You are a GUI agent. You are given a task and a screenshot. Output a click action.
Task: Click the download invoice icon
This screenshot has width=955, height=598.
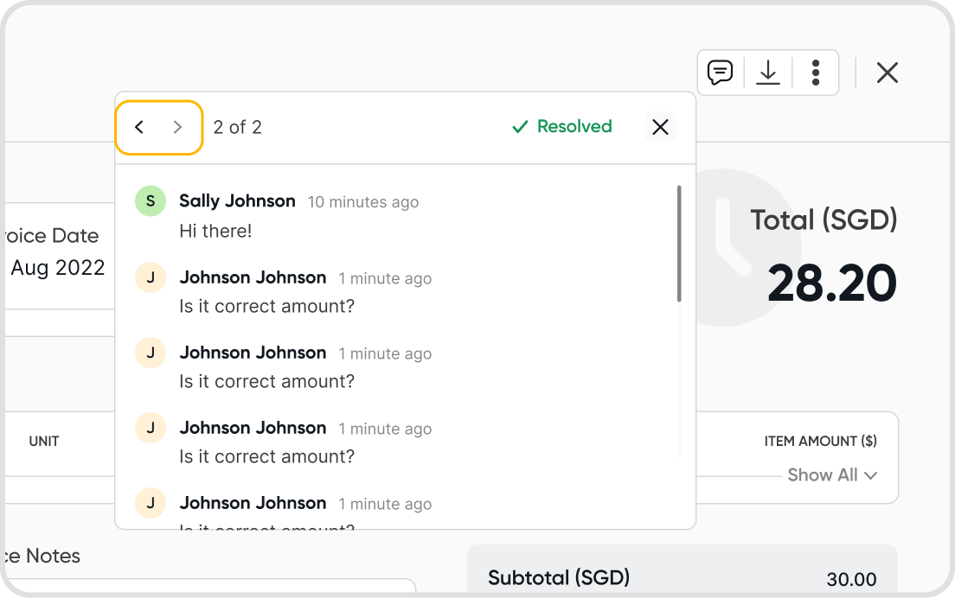pyautogui.click(x=767, y=73)
